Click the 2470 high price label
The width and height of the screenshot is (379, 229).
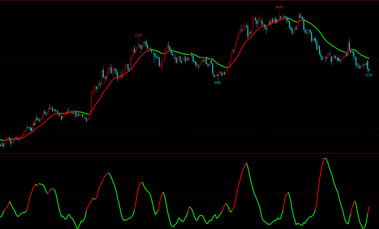pos(279,7)
